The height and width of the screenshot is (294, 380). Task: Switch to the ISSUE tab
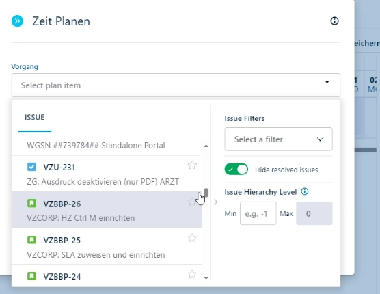click(34, 118)
